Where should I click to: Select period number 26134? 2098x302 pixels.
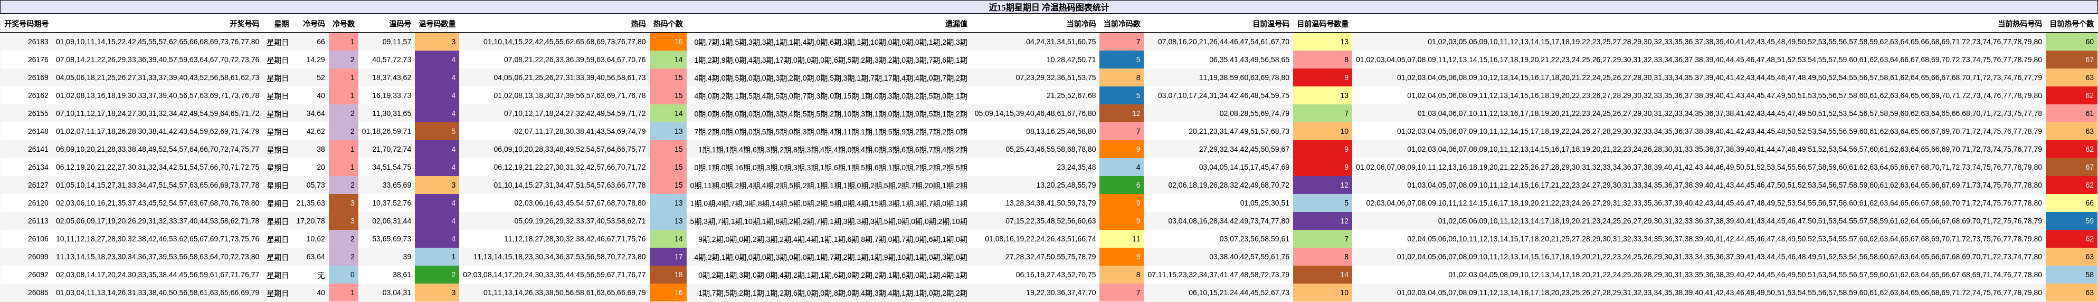click(39, 167)
